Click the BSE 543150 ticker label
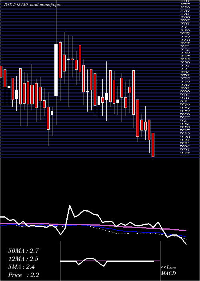This screenshot has width=200, height=281. (x=16, y=5)
